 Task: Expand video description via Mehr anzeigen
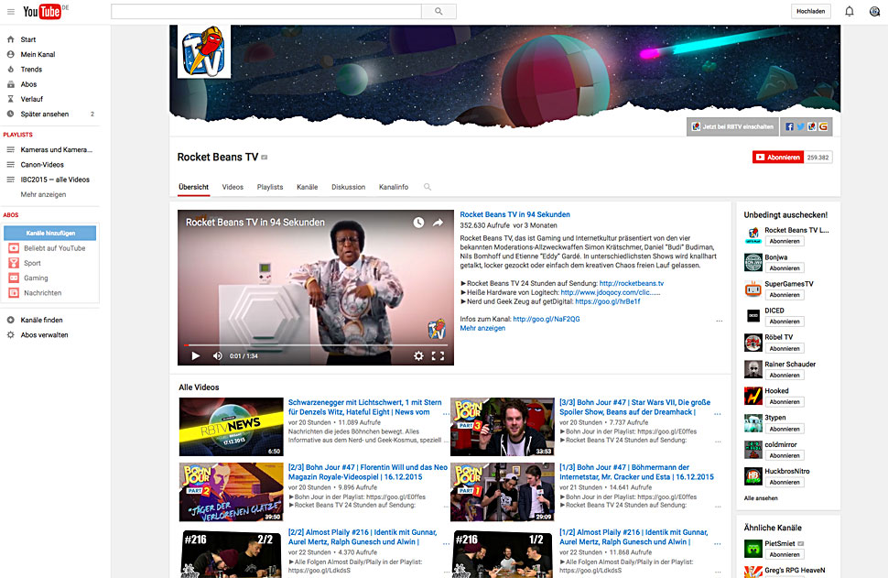482,328
